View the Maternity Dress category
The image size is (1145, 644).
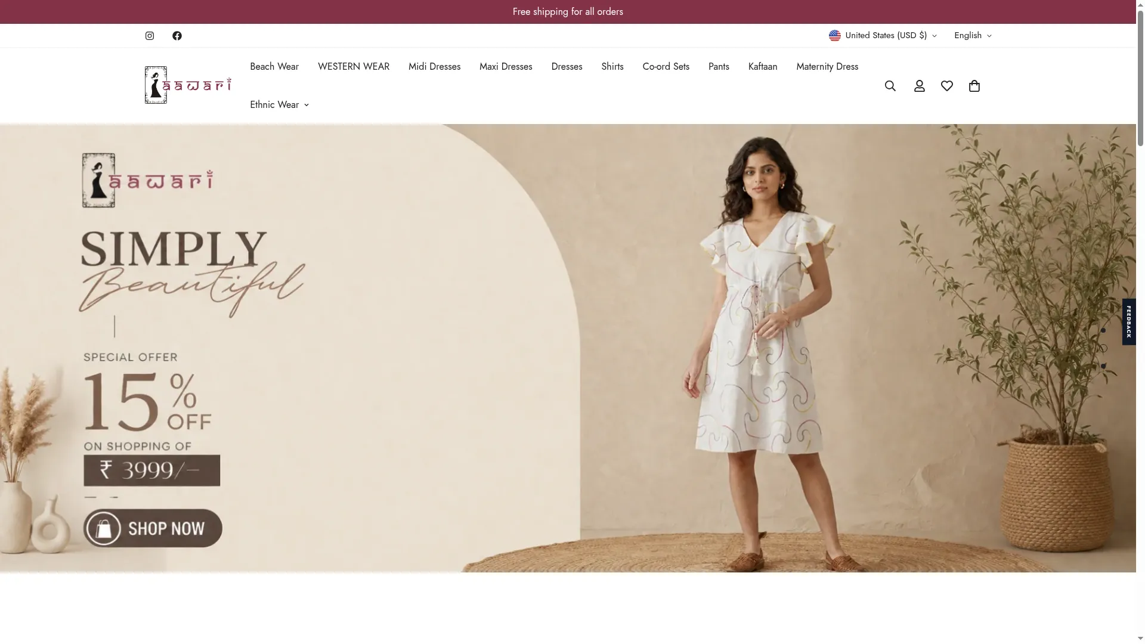click(827, 67)
